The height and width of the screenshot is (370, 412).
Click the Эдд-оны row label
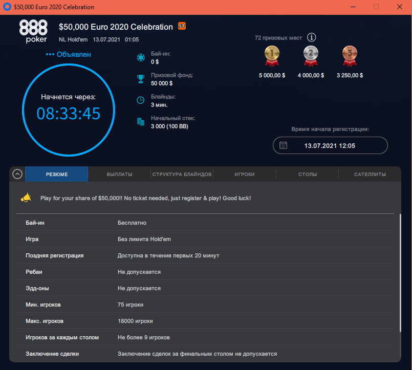(x=37, y=288)
